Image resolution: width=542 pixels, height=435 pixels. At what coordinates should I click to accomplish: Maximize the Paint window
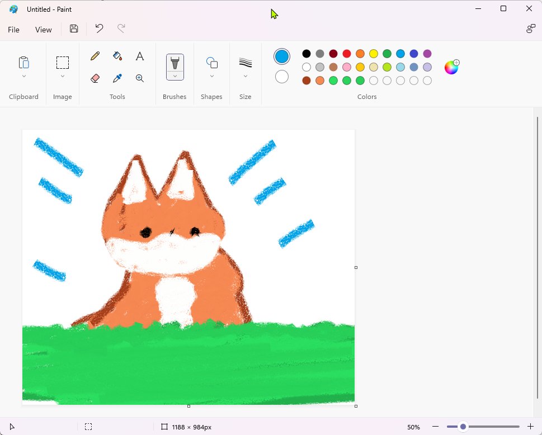tap(503, 8)
